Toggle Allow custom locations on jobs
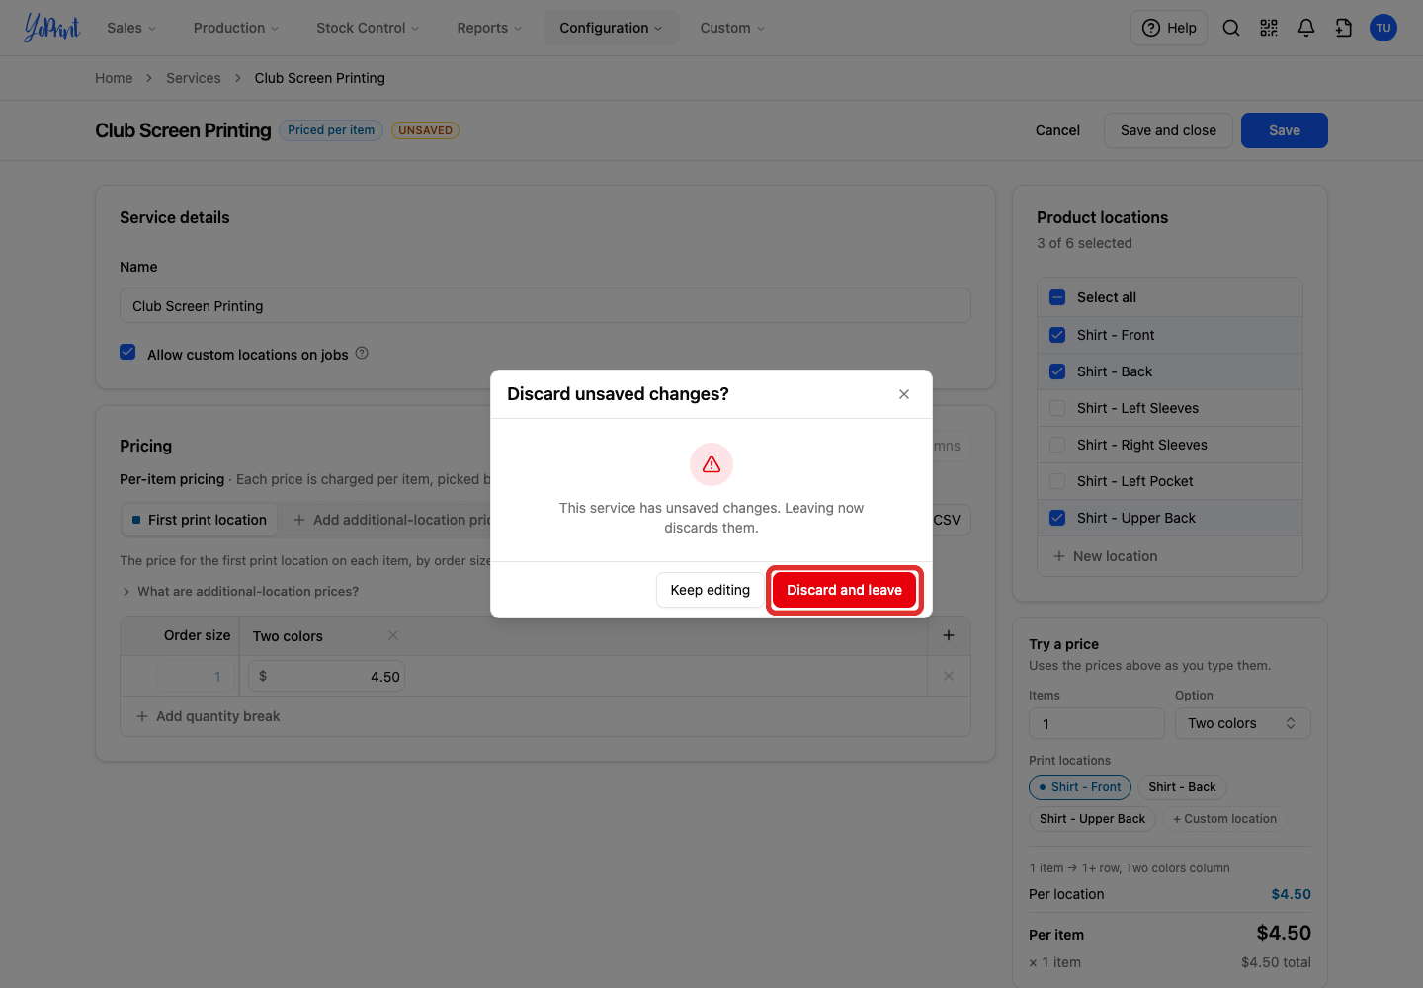 [x=127, y=352]
